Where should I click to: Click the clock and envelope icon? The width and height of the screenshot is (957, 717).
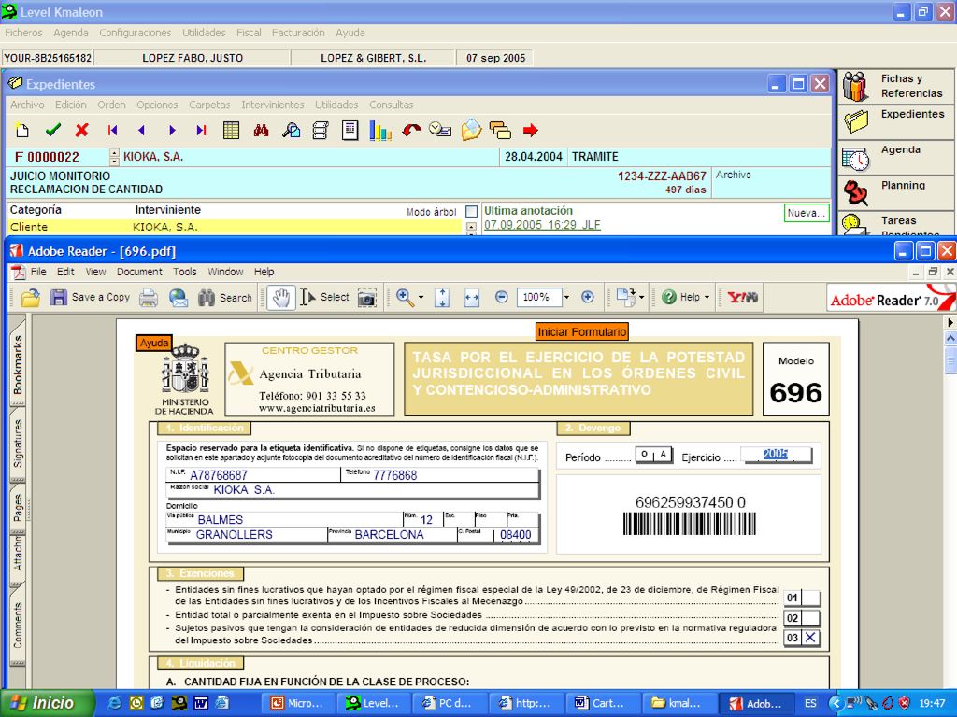click(440, 129)
